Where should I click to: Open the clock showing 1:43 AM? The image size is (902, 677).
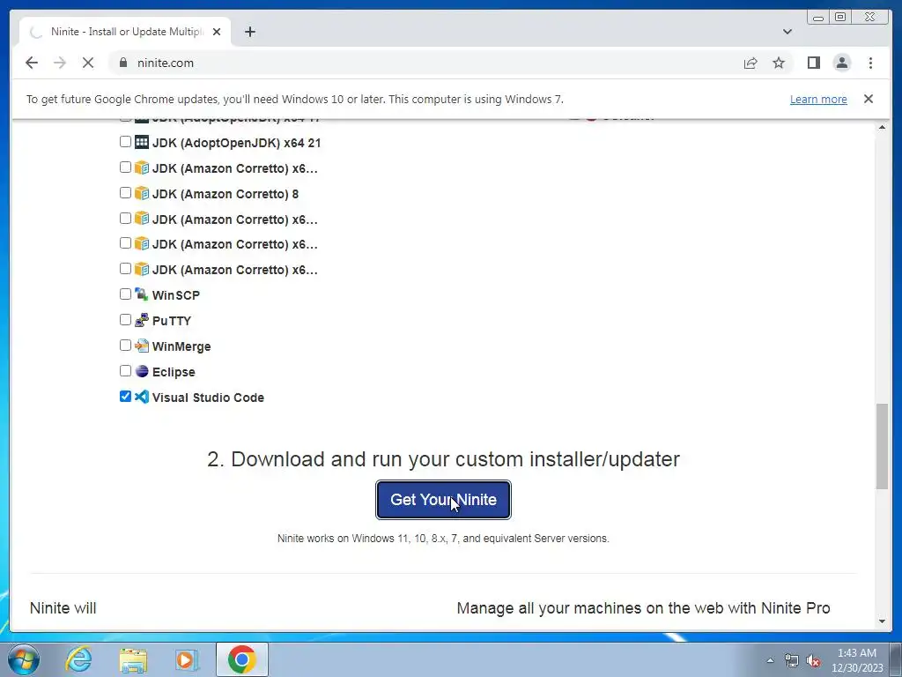(x=856, y=660)
